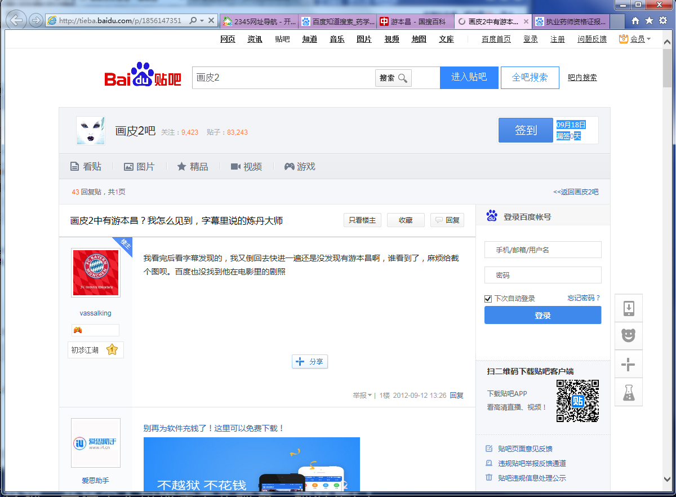Open 问题反馈 link
Image resolution: width=676 pixels, height=497 pixels.
pyautogui.click(x=592, y=39)
